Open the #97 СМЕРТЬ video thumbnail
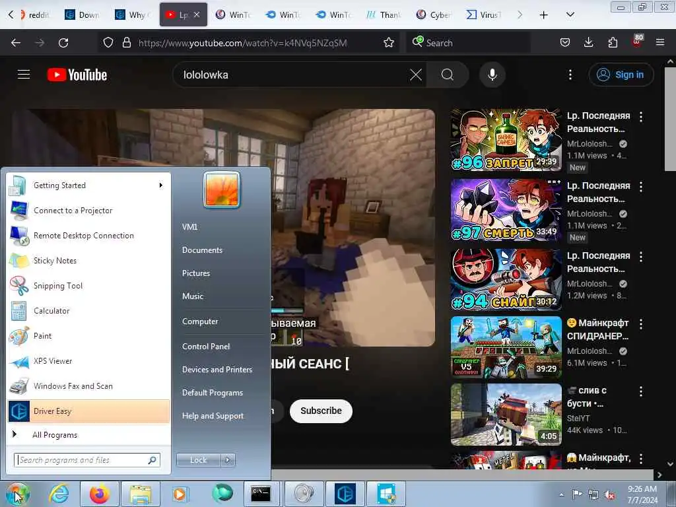The width and height of the screenshot is (676, 507). pyautogui.click(x=506, y=209)
